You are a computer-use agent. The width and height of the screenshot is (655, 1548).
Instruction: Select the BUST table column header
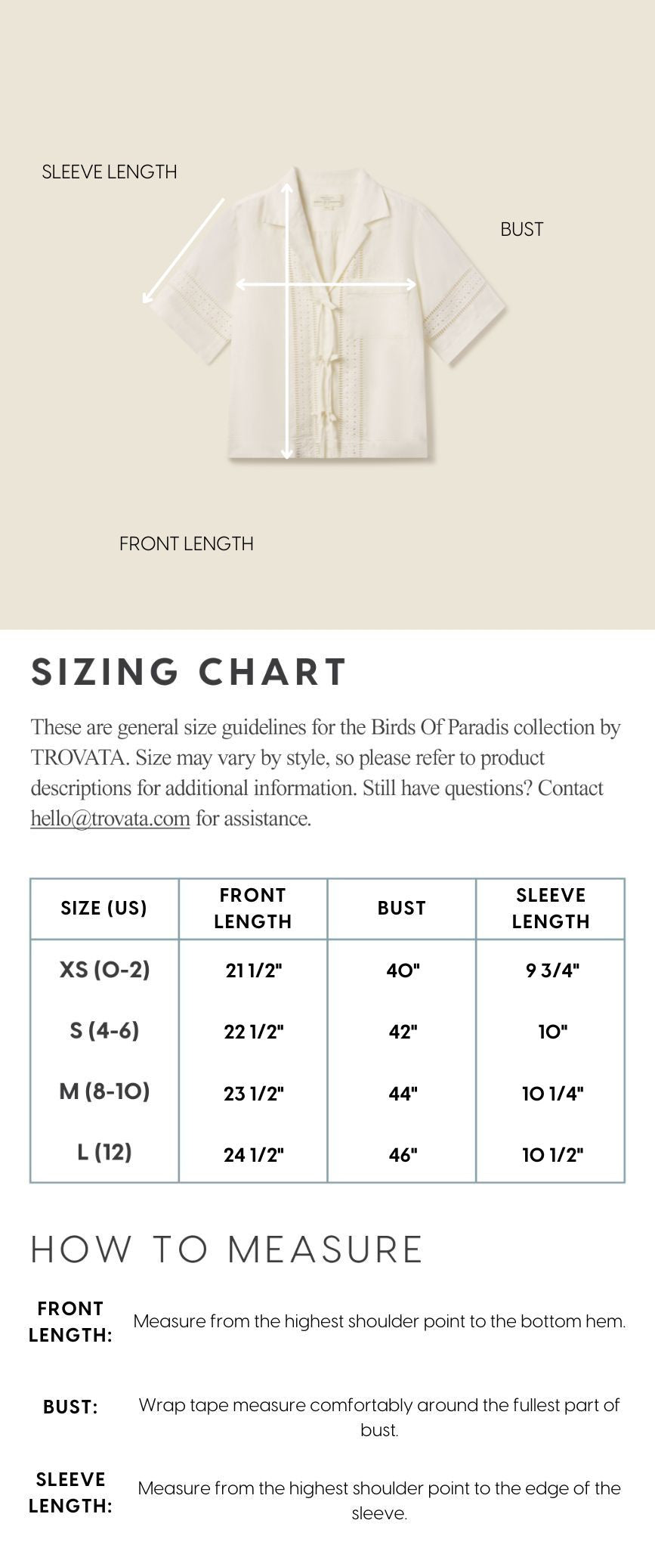tap(401, 909)
